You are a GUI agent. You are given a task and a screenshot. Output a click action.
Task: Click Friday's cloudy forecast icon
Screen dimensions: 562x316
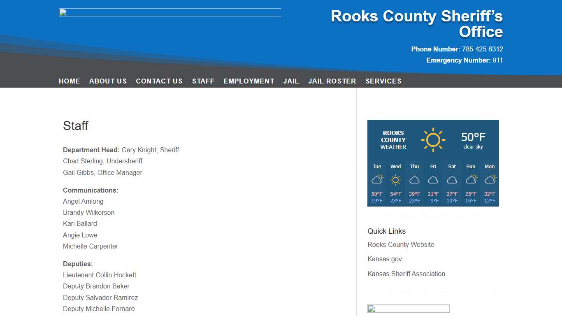[433, 180]
